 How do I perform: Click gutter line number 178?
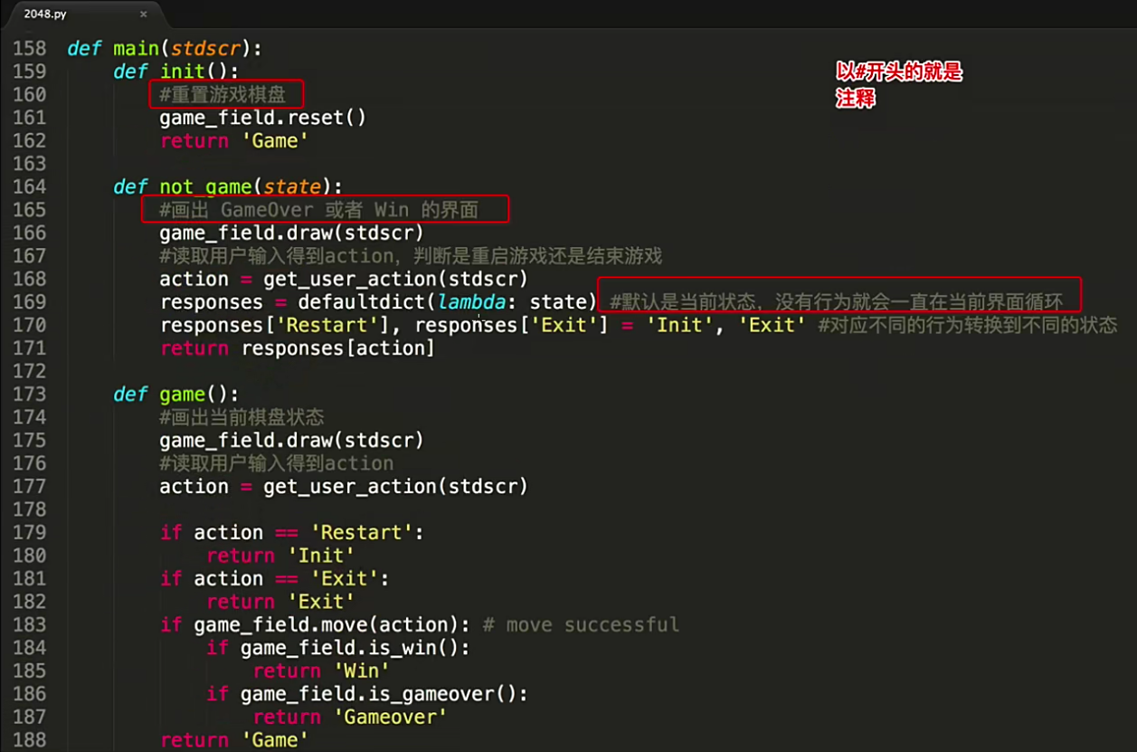coord(30,509)
